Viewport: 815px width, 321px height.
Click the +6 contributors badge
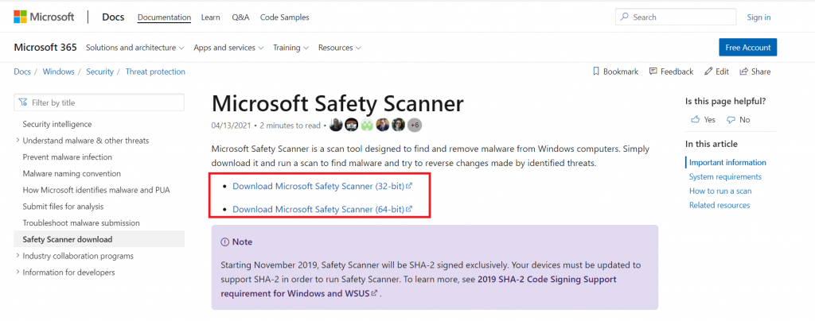pos(414,125)
